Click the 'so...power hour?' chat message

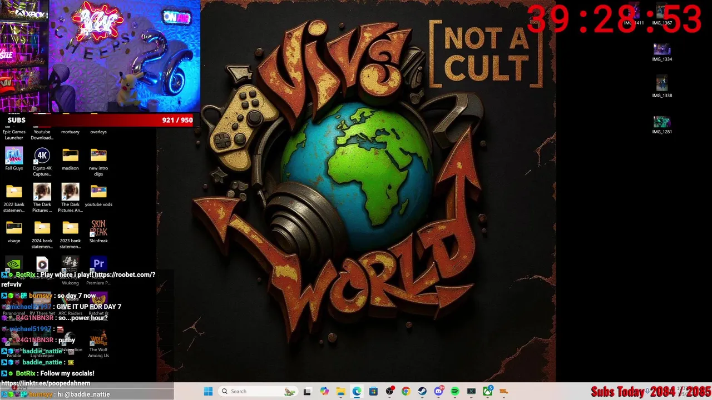pyautogui.click(x=83, y=318)
